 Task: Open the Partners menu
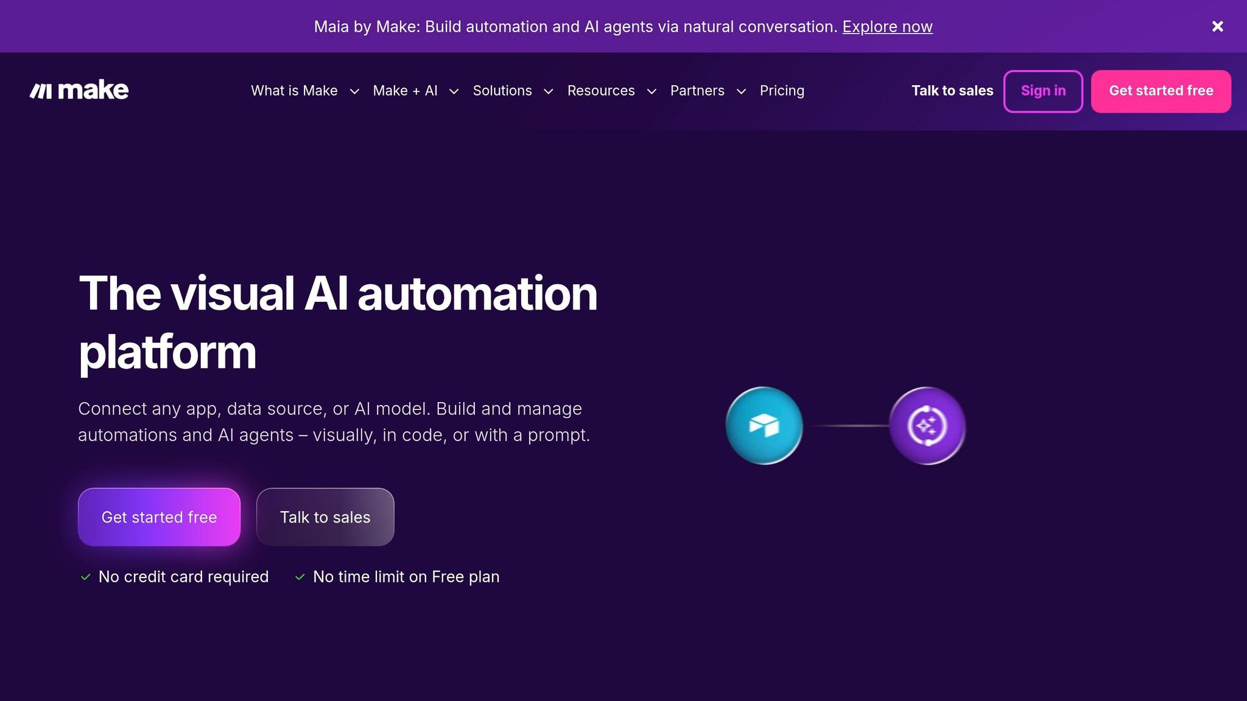pos(697,91)
